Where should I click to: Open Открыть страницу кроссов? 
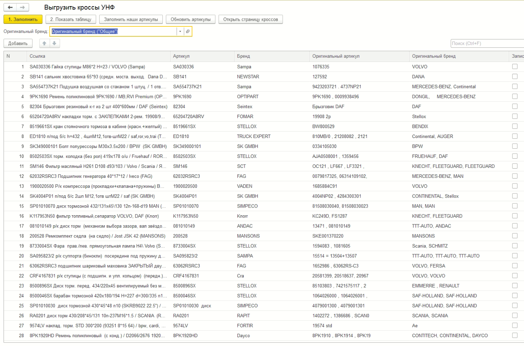click(251, 19)
